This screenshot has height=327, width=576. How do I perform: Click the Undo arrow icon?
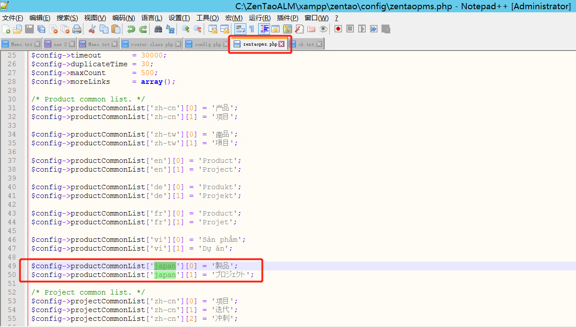(131, 29)
